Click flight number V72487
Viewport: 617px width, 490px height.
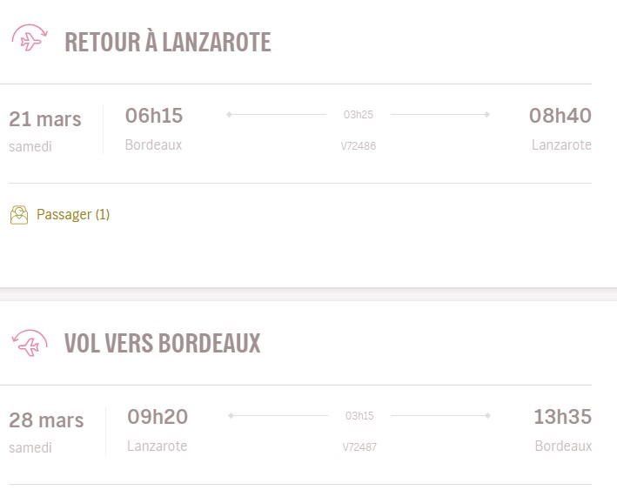tap(359, 447)
